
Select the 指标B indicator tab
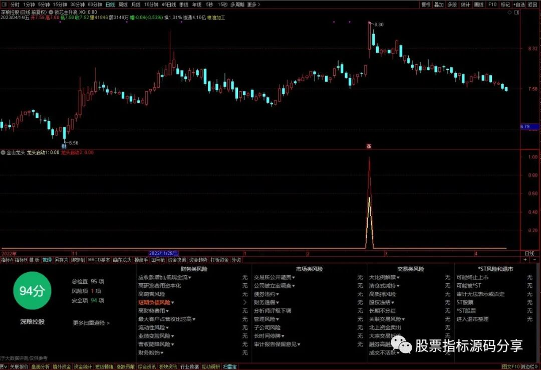[x=21, y=260]
